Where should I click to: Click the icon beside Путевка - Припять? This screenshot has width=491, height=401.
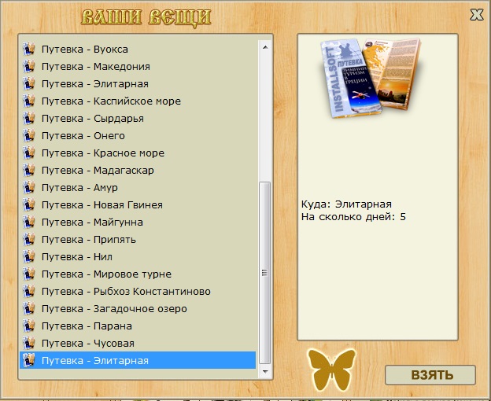pos(29,239)
